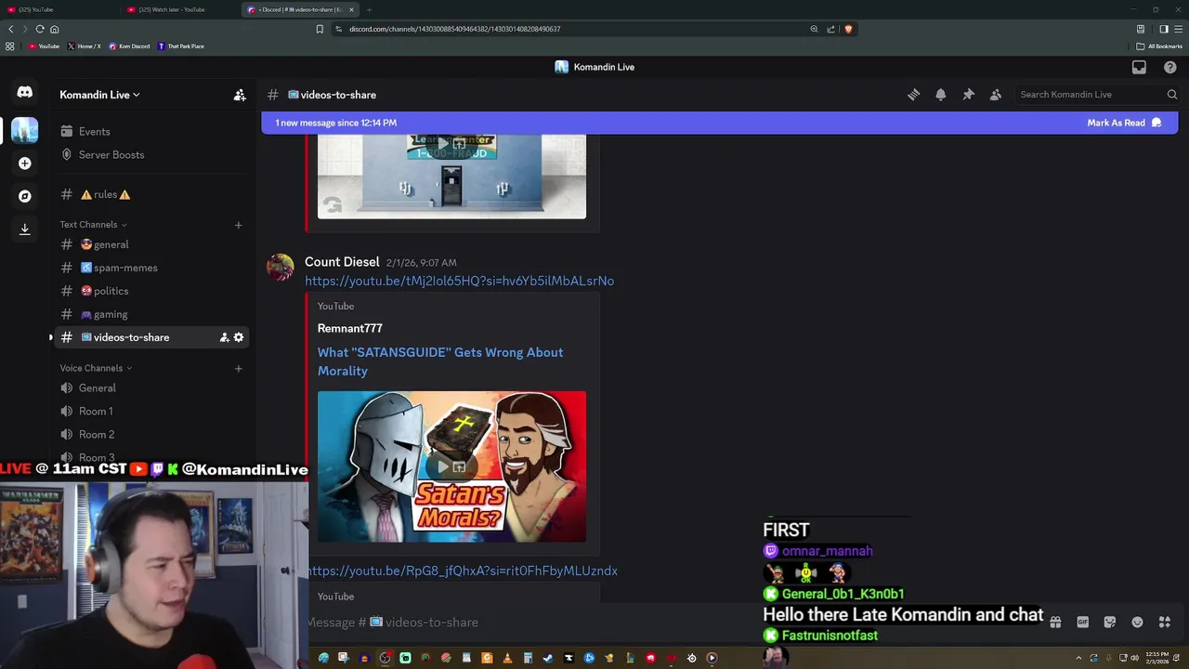
Task: Open the Discord inbox icon
Action: point(1139,67)
